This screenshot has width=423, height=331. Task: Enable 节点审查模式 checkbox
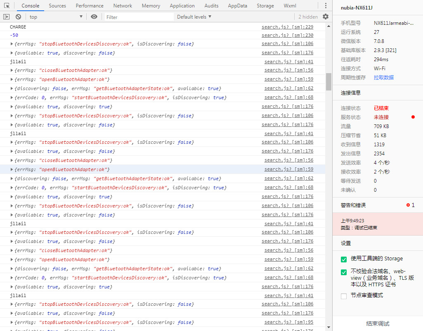[x=344, y=296]
